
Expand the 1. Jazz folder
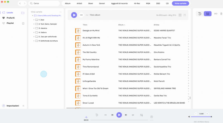pos(34,20)
